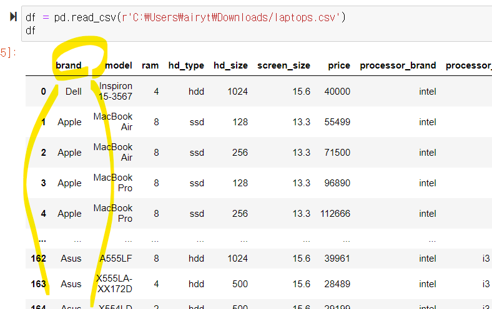Click the 71500 price cell
This screenshot has height=309, width=492.
(x=337, y=153)
